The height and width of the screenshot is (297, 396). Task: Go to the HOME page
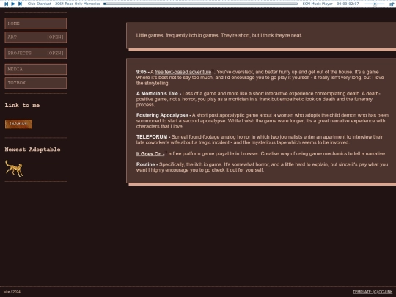tap(36, 23)
